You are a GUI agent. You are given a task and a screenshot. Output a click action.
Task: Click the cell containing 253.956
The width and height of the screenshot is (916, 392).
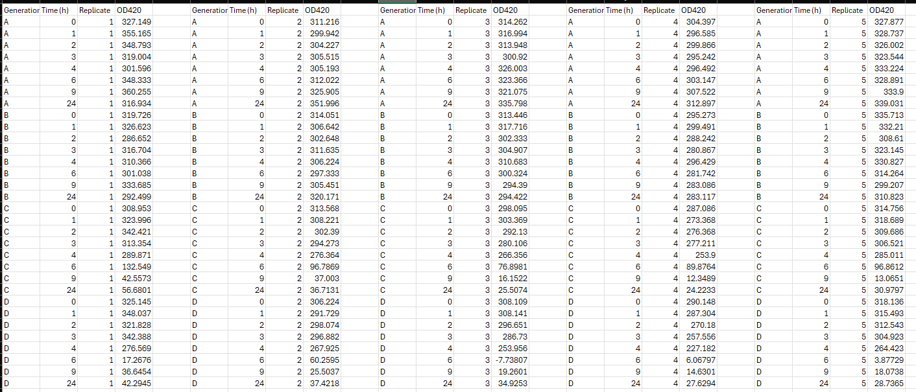point(511,349)
